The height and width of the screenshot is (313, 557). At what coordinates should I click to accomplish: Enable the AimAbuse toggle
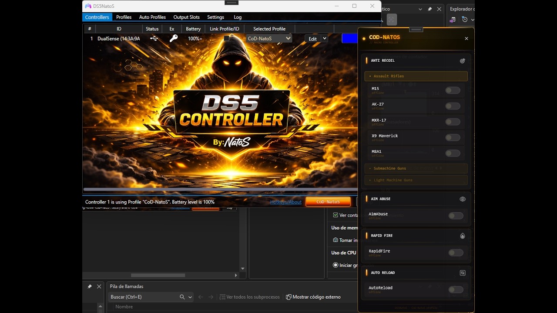pos(456,216)
